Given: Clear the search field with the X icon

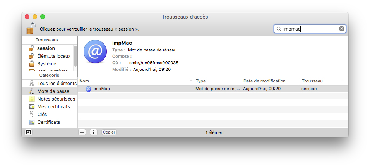Looking at the screenshot, I should click(341, 29).
